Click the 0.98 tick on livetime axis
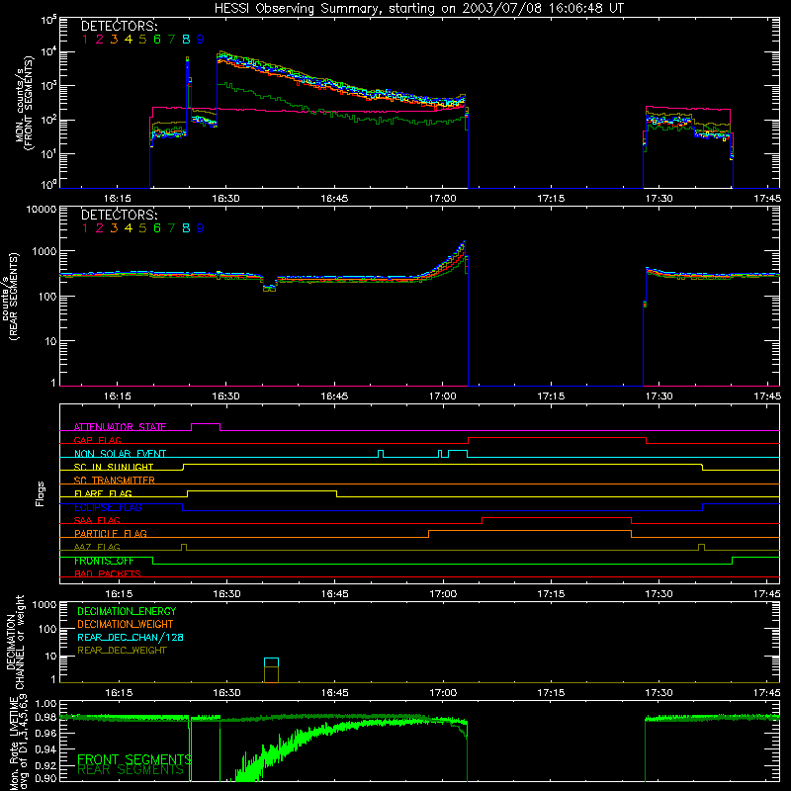791x791 pixels. point(45,718)
